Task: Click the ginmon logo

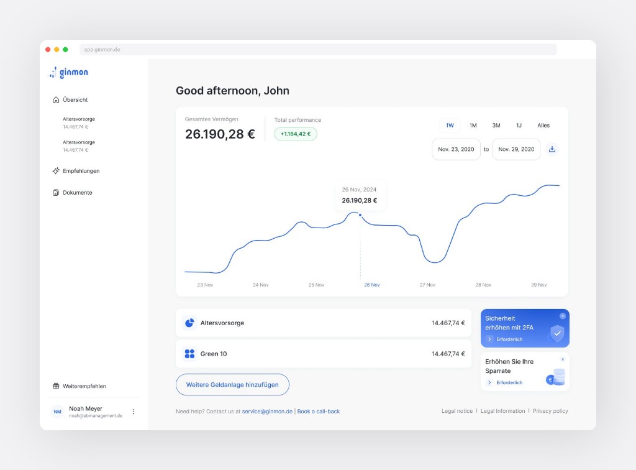Action: [x=68, y=73]
